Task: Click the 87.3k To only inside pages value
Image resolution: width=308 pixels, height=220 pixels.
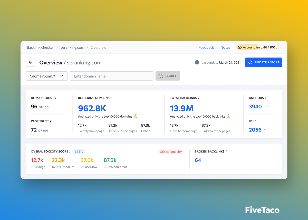Action: click(113, 125)
